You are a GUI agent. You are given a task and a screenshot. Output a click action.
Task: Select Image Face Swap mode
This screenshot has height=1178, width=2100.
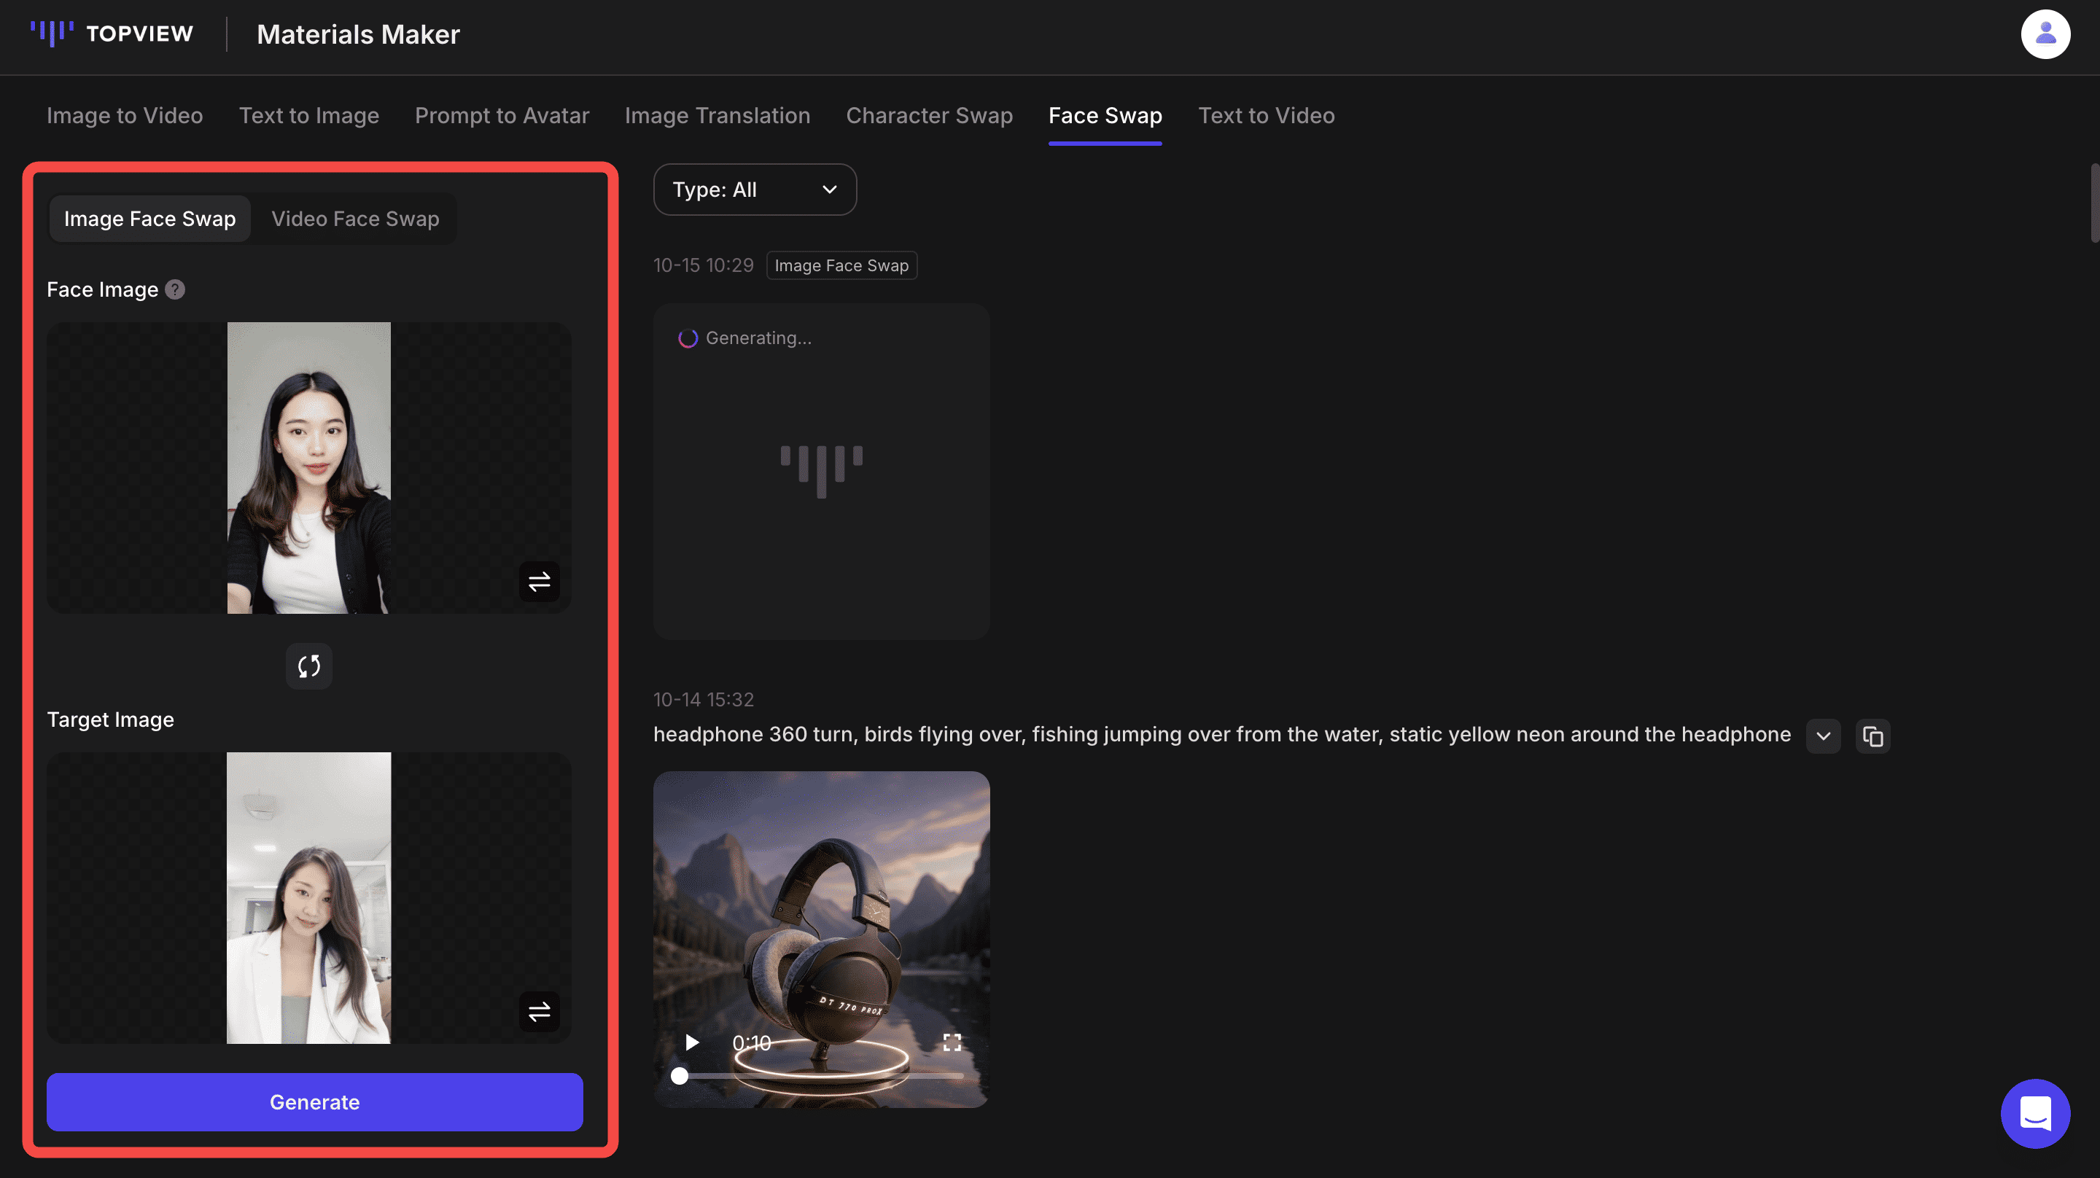point(150,219)
